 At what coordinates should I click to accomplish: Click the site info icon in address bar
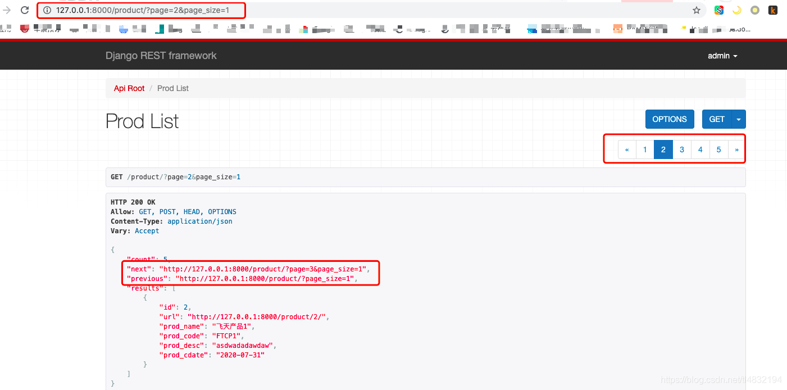[47, 10]
